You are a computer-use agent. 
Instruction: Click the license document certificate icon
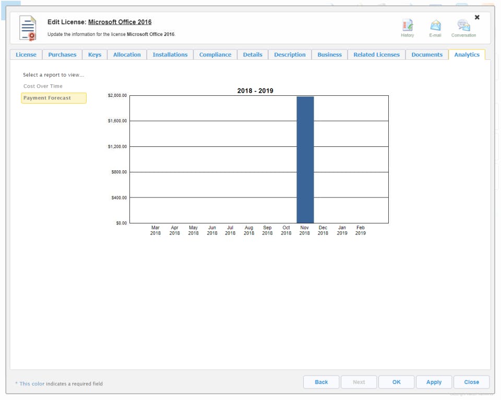(28, 28)
